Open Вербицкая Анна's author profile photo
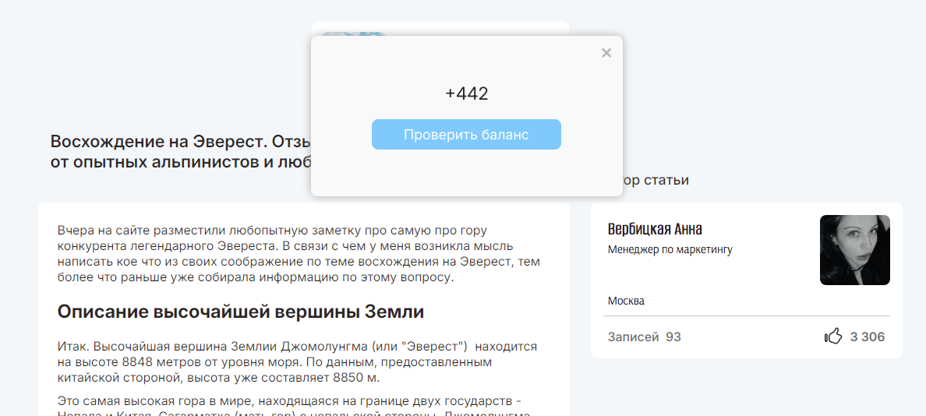 point(854,250)
